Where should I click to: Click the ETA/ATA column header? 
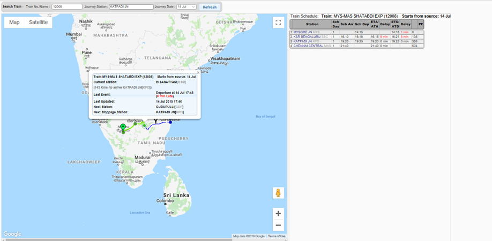pyautogui.click(x=375, y=24)
